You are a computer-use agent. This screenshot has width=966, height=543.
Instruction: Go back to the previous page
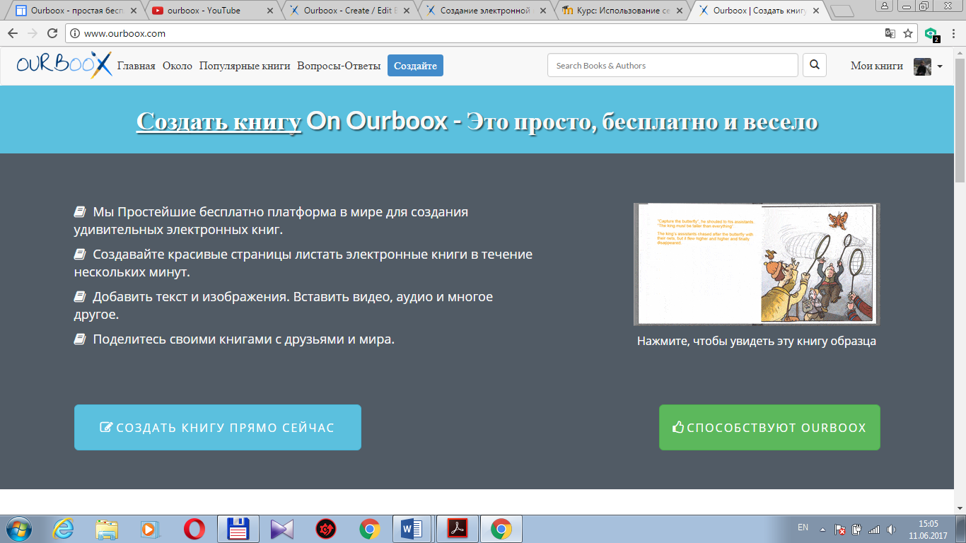tap(13, 33)
